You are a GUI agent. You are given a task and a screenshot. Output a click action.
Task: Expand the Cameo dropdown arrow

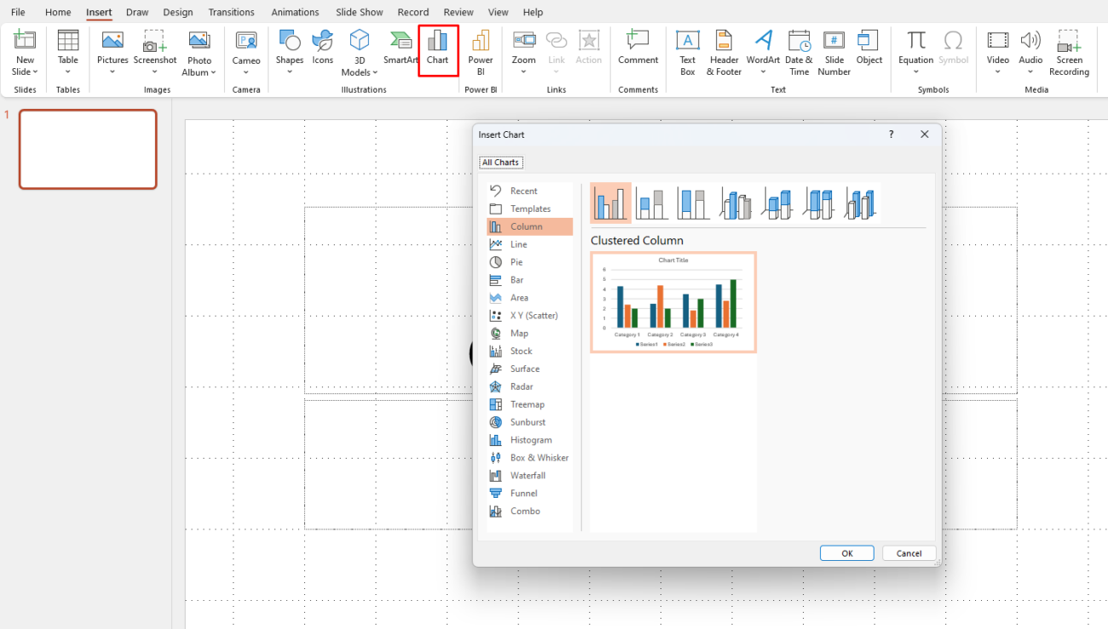coord(246,72)
